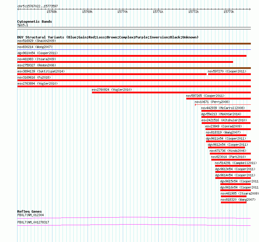Select esv2421516 (Altshuler2010) variant
259x242 pixels.
(x=224, y=120)
